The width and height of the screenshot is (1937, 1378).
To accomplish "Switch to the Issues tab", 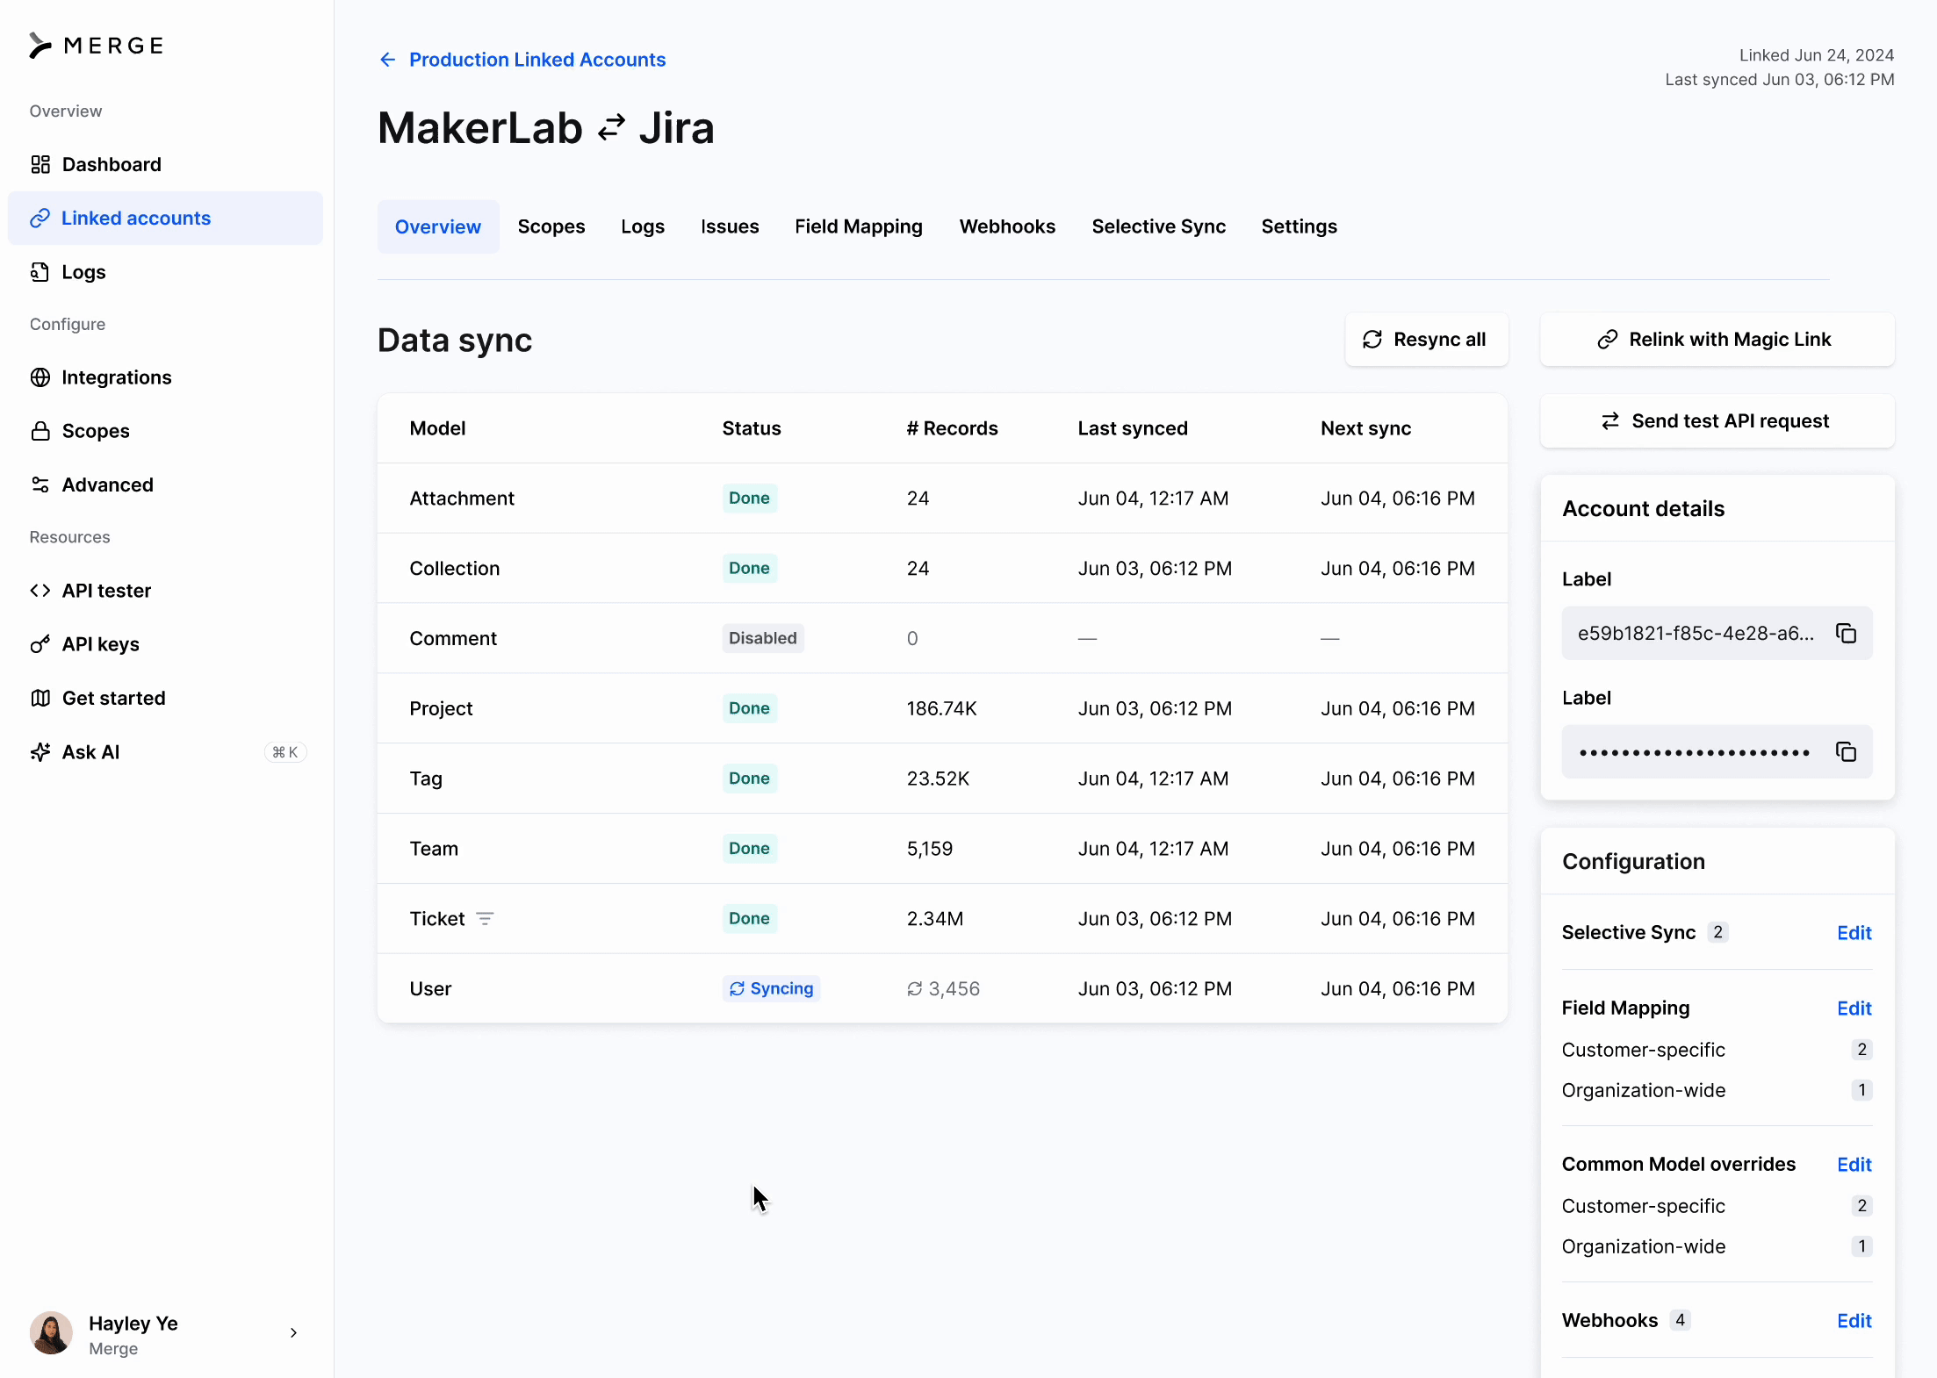I will 730,226.
